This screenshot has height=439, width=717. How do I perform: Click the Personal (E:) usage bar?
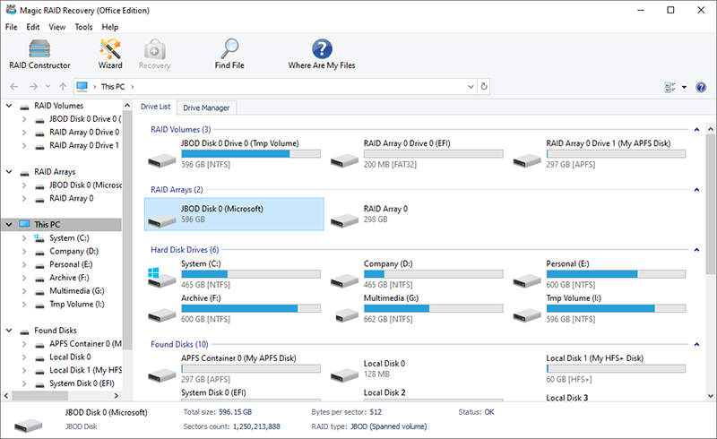coord(616,274)
